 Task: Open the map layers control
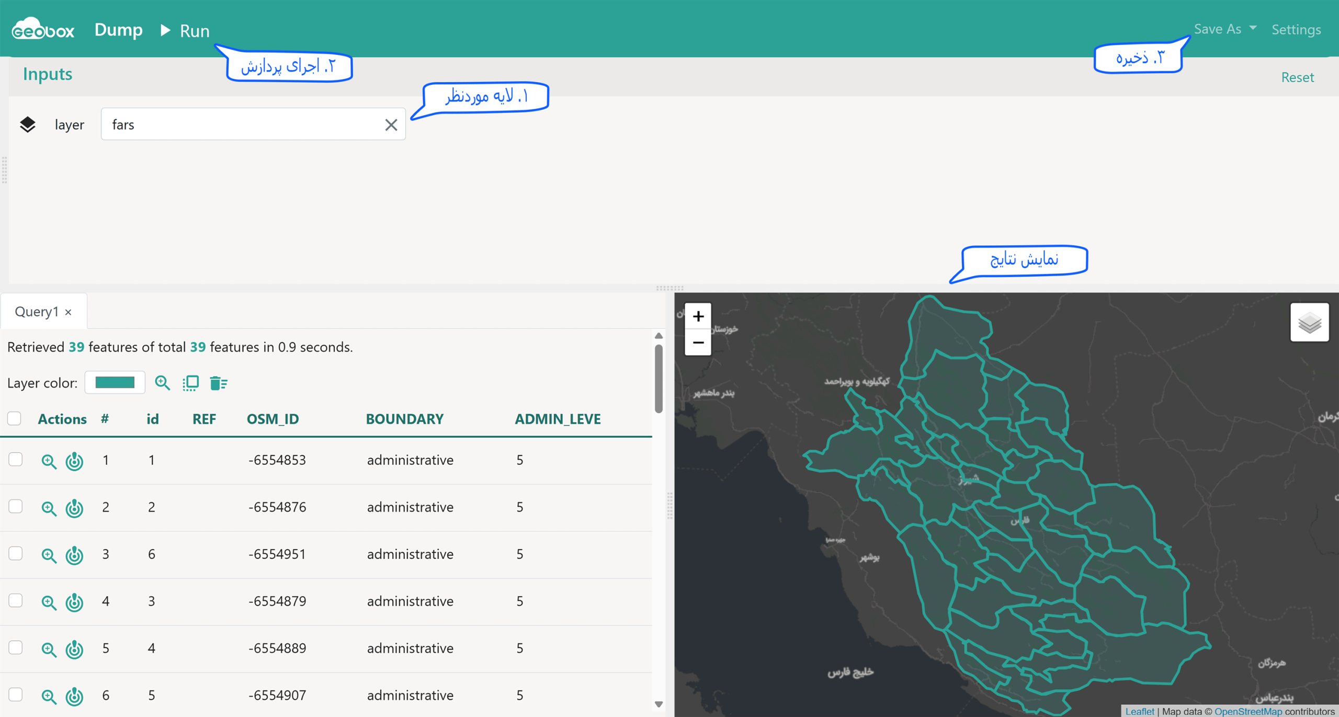click(x=1309, y=322)
